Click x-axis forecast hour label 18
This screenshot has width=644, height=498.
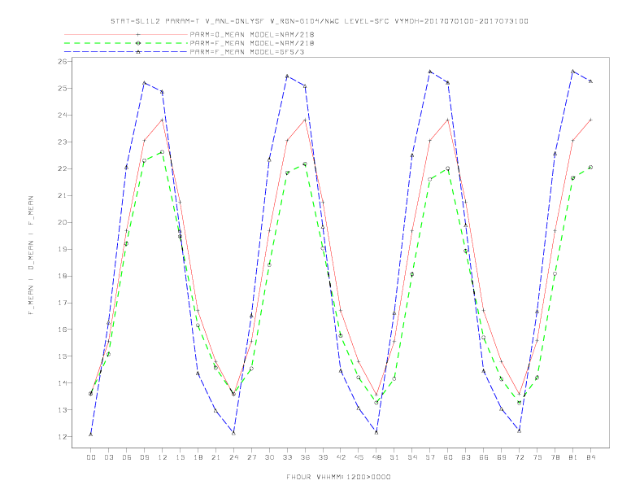[198, 457]
